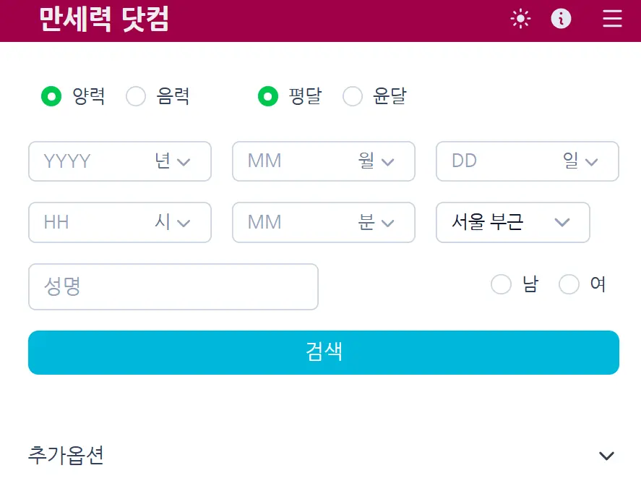Expand the 추가옵션 additional options section
This screenshot has height=502, width=641.
606,456
